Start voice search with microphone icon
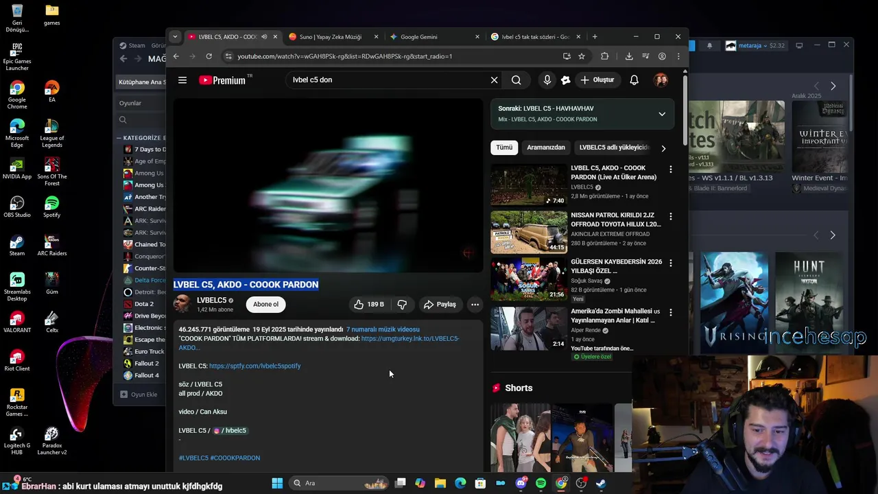Viewport: 878px width, 494px height. (547, 80)
